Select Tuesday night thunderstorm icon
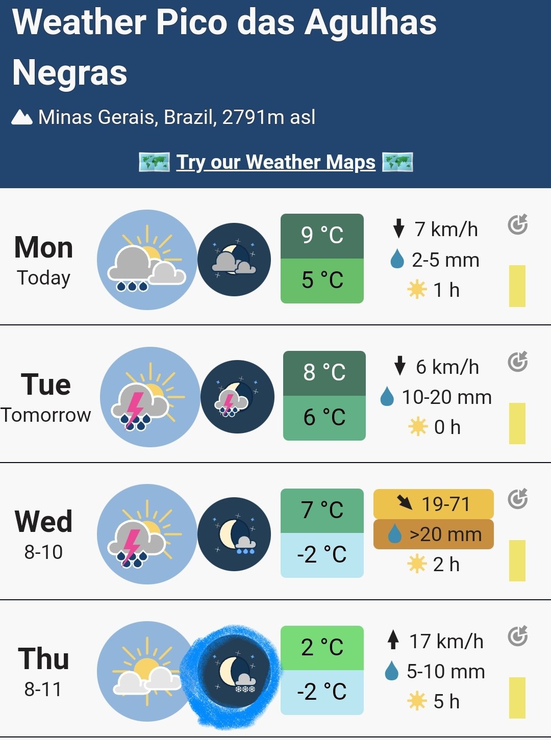551x740 pixels. point(237,397)
